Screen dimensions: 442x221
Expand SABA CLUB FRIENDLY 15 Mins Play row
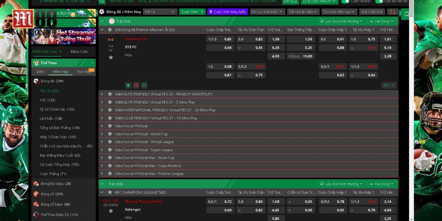click(x=102, y=118)
